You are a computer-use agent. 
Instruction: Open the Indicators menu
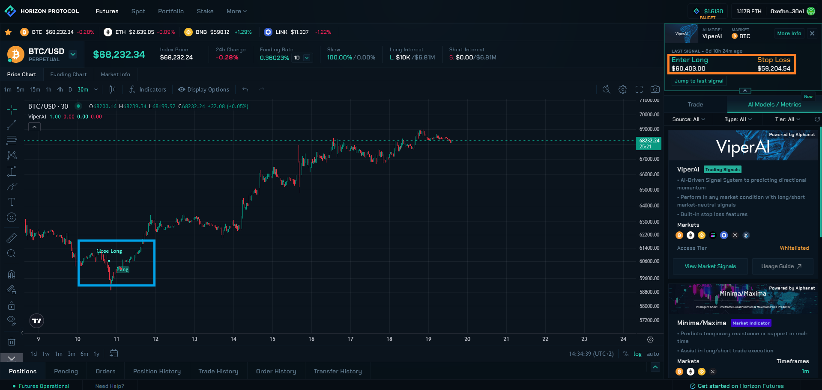pyautogui.click(x=148, y=89)
